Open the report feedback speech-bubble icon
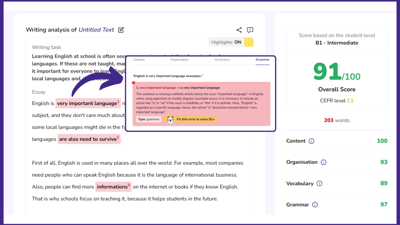 [x=250, y=30]
